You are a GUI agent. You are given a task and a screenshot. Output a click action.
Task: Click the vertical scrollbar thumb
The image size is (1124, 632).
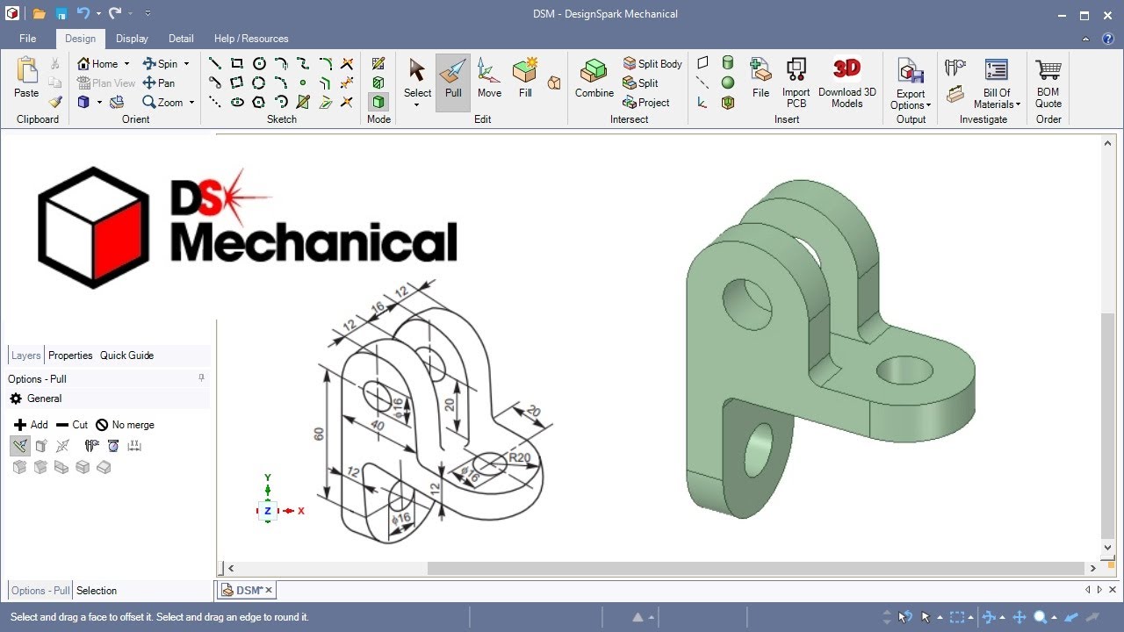(x=1107, y=424)
